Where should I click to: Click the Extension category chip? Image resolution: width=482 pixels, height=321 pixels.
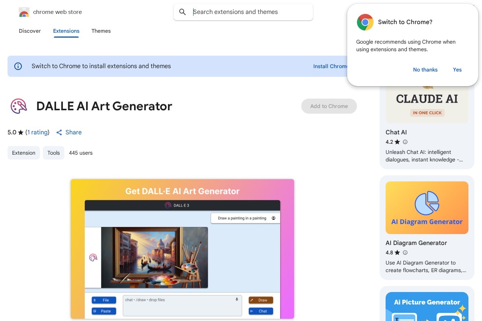[x=24, y=153]
